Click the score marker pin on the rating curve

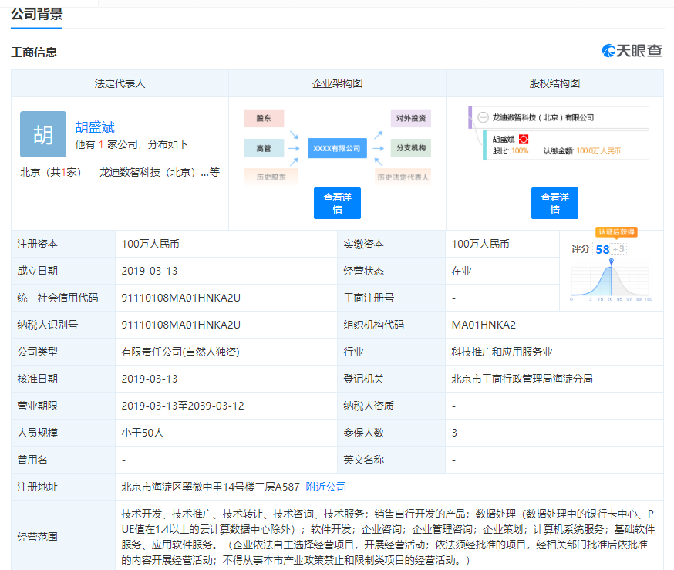point(612,261)
